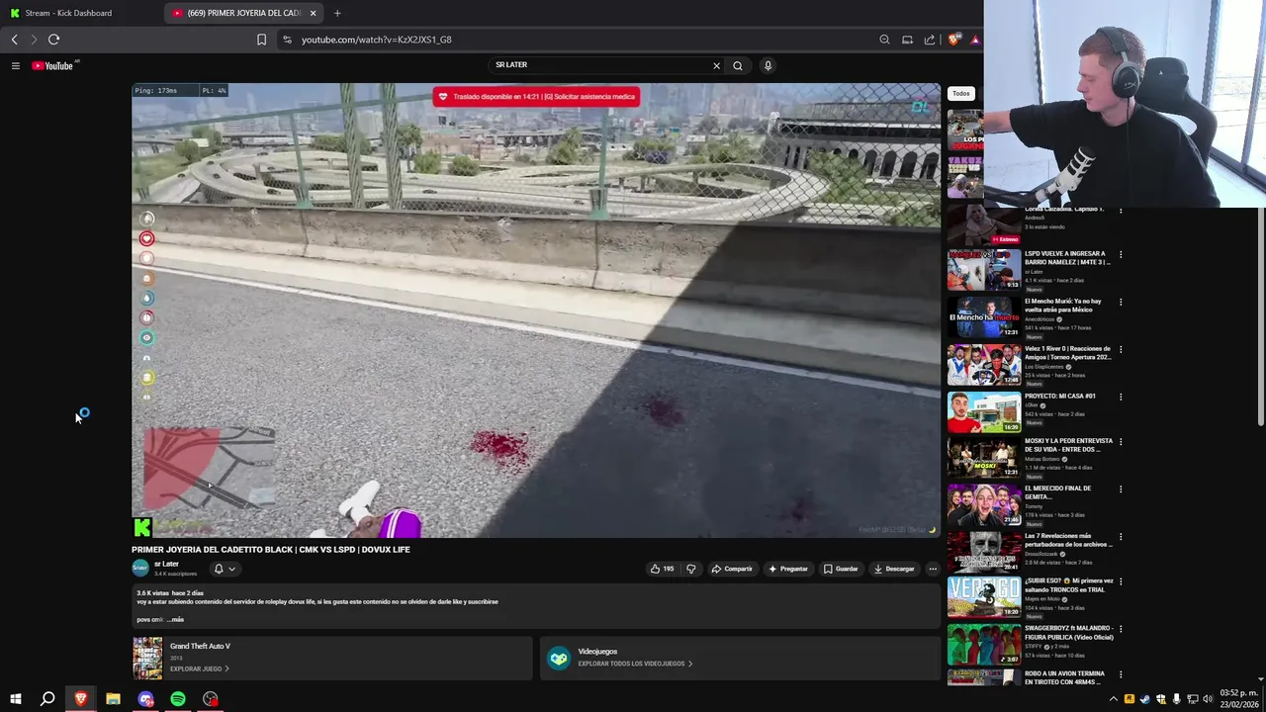
Task: Click the YouTube search magnifier button
Action: (738, 65)
